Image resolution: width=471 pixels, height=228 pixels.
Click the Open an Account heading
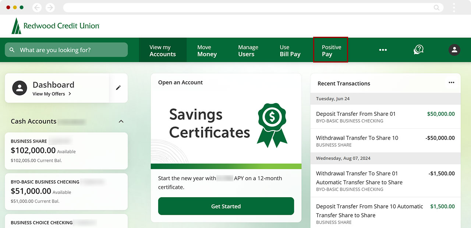click(180, 82)
